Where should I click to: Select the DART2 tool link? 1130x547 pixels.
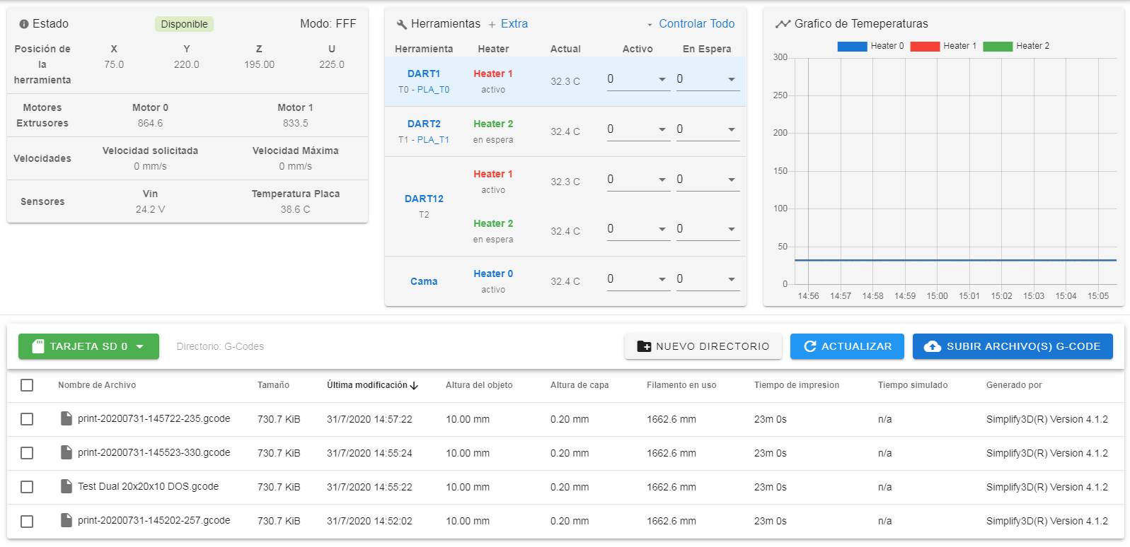coord(424,124)
